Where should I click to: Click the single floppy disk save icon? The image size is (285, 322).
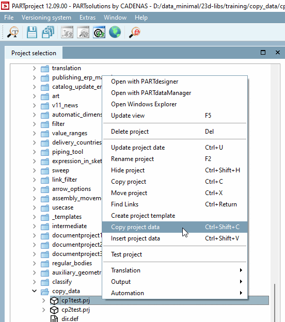pyautogui.click(x=32, y=32)
